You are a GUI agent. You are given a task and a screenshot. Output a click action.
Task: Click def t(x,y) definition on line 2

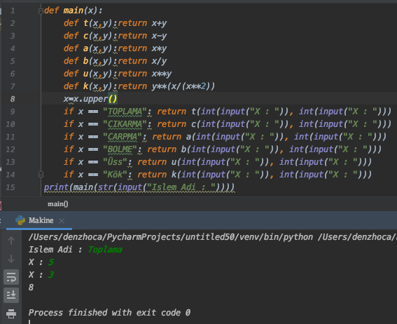[x=116, y=23]
